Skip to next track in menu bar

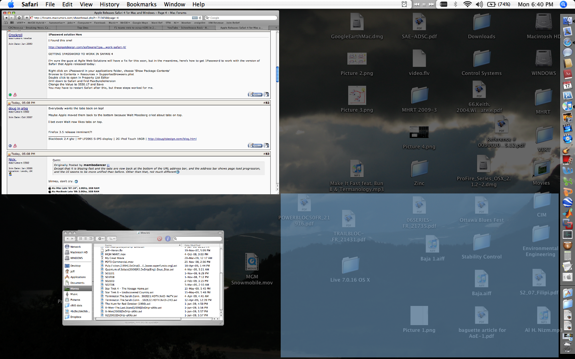tap(432, 4)
